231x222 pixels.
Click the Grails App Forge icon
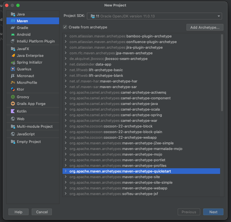coord(13,104)
